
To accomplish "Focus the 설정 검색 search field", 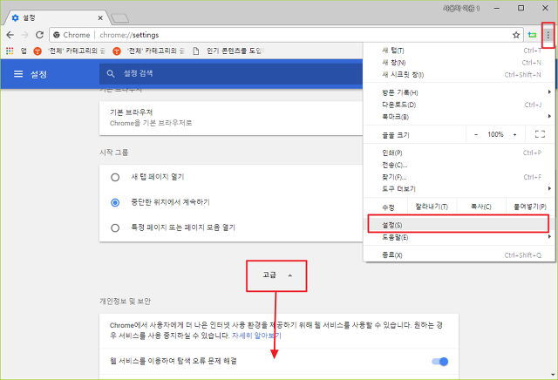I will [231, 74].
